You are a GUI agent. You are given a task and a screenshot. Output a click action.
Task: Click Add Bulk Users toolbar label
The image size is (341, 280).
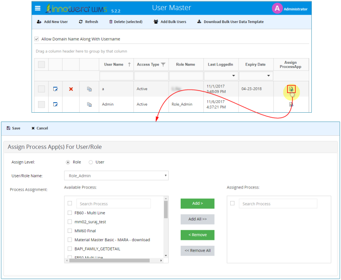pos(173,22)
